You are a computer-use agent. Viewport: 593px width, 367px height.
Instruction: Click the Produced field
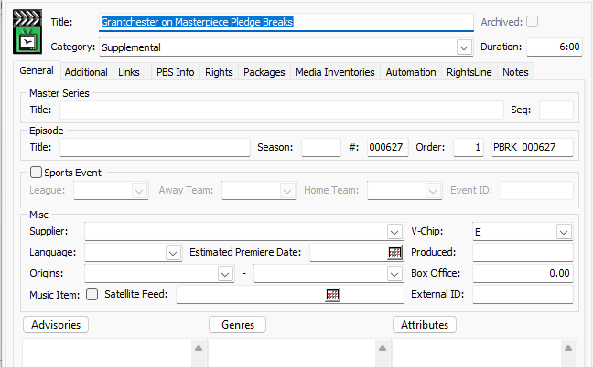click(x=523, y=252)
